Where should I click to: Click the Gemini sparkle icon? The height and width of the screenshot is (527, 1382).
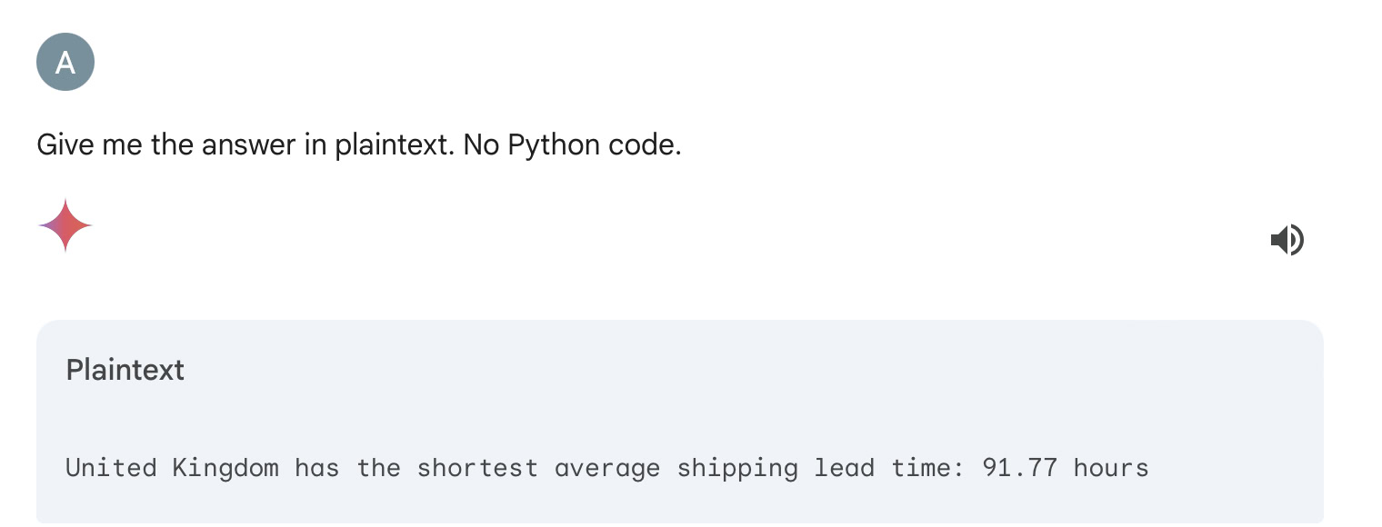coord(65,224)
